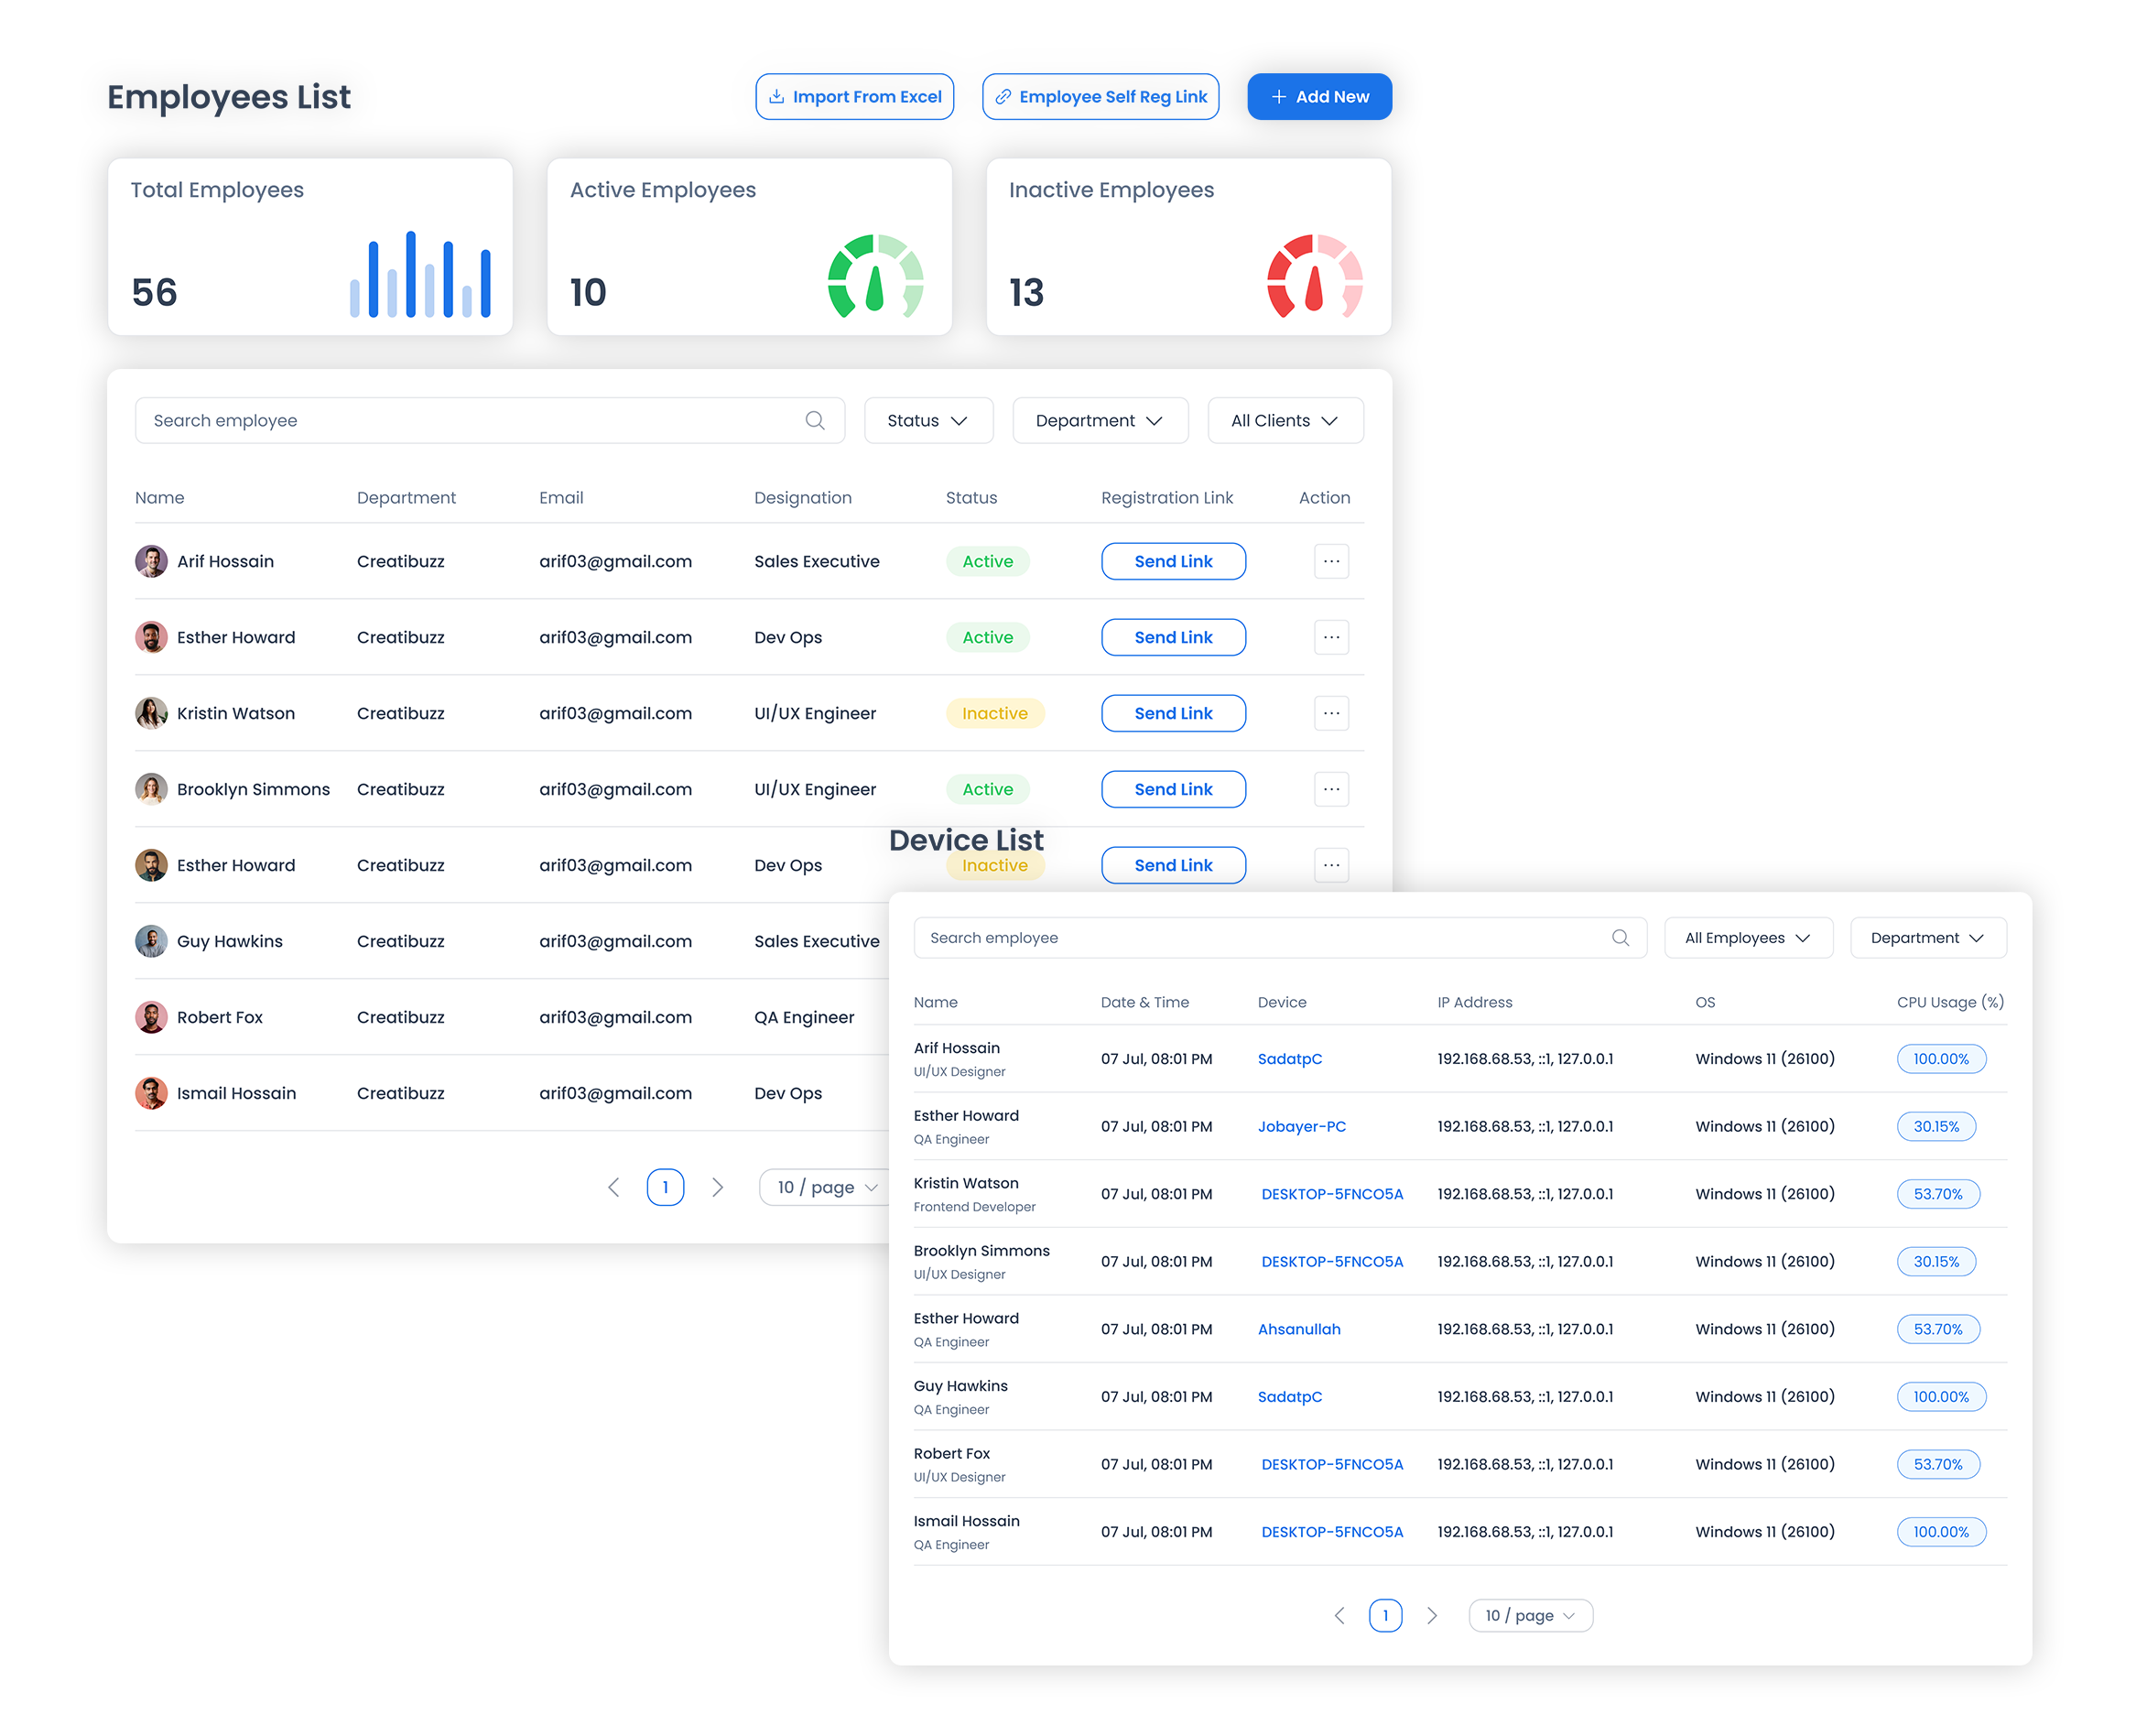This screenshot has width=2136, height=1736.
Task: Click the search magnifier in employee search
Action: point(815,421)
